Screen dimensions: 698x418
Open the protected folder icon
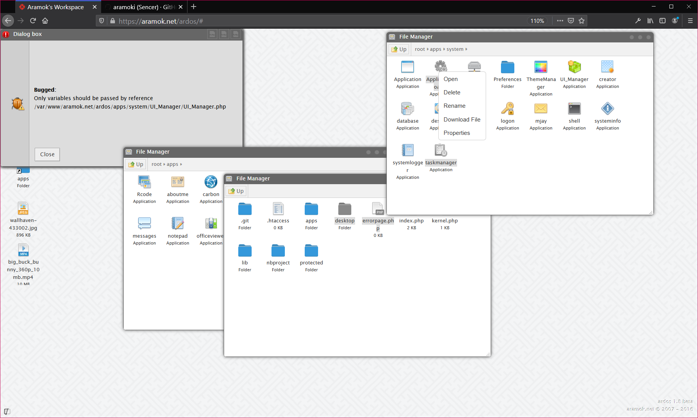(x=311, y=251)
